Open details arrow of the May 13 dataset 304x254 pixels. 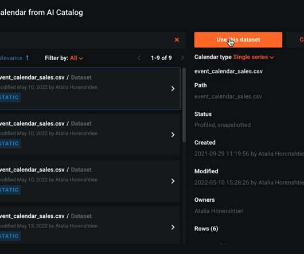coord(173,227)
